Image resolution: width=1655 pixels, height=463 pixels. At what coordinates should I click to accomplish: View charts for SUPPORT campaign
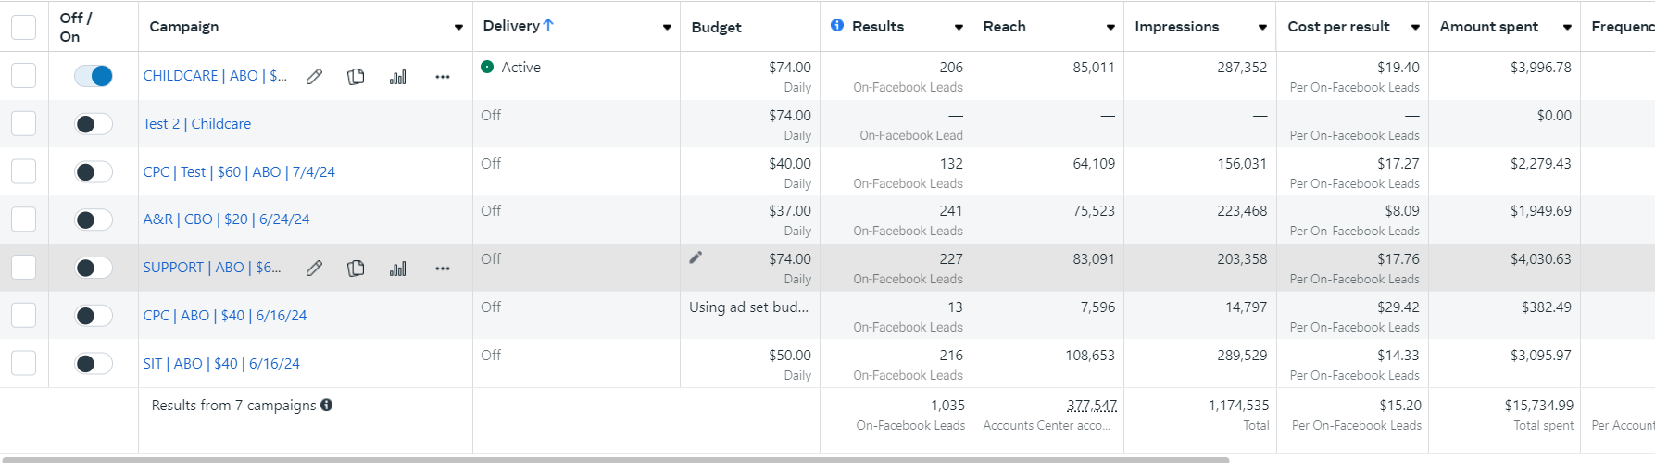tap(398, 268)
